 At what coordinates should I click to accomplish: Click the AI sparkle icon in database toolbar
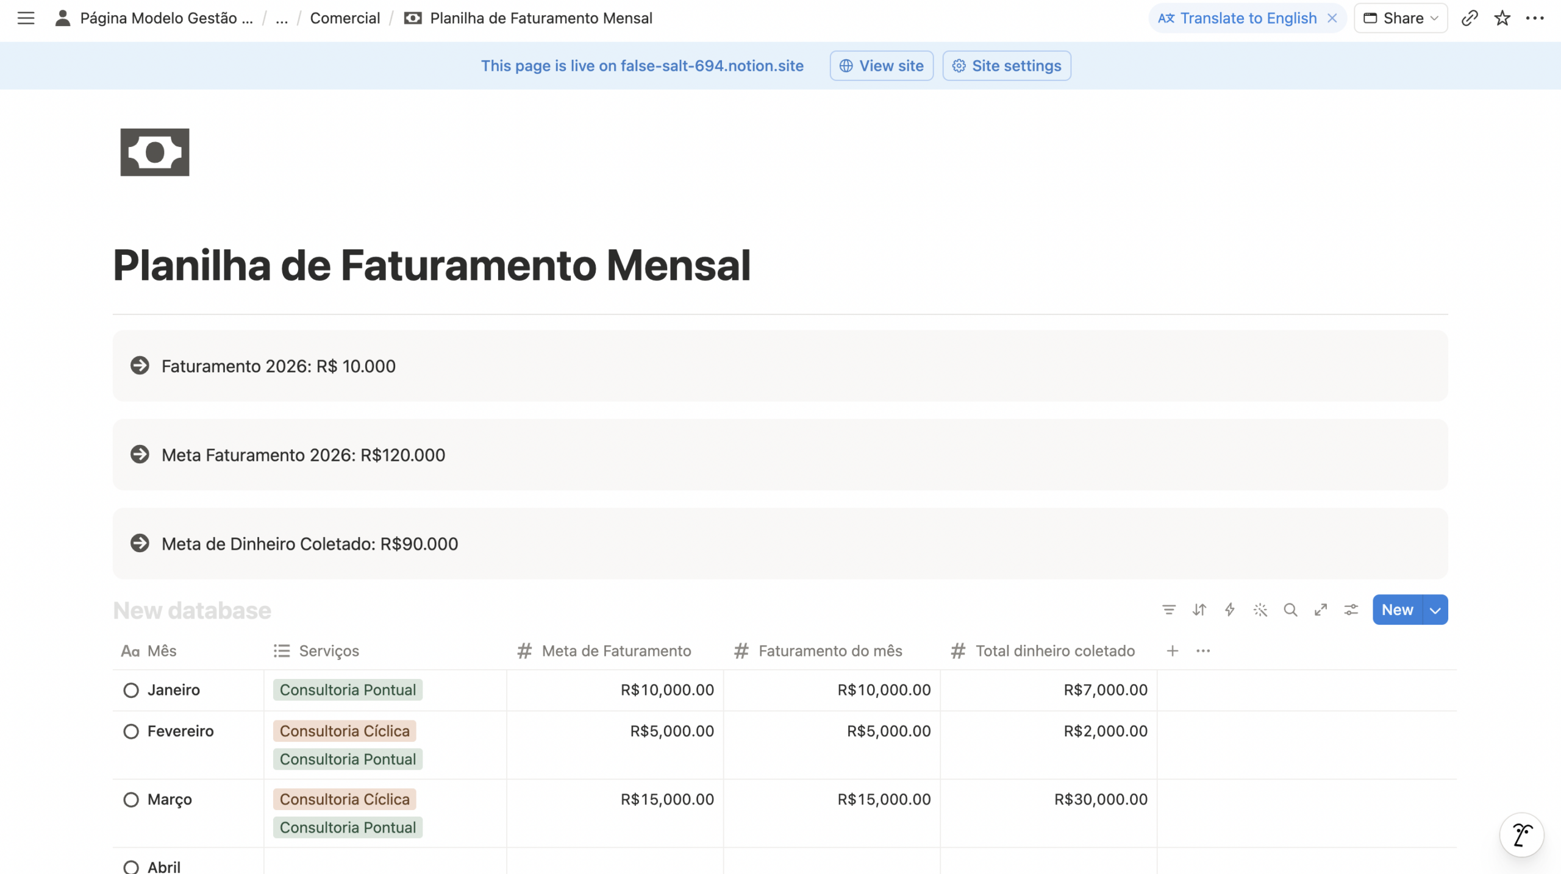[1260, 610]
